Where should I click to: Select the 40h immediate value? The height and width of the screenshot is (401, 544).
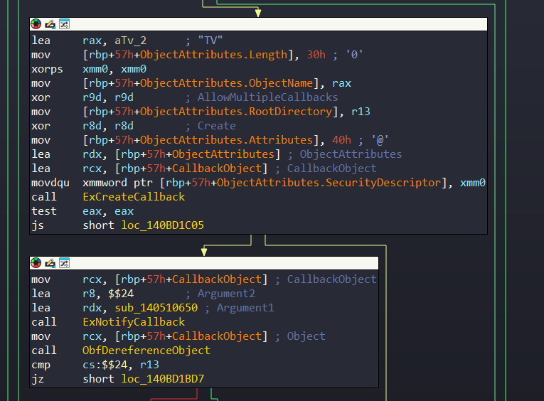click(x=341, y=140)
